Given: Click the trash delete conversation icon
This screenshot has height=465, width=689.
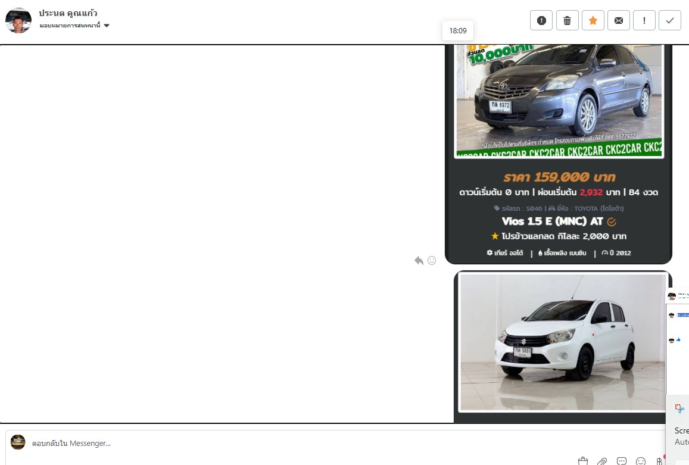Looking at the screenshot, I should [568, 20].
